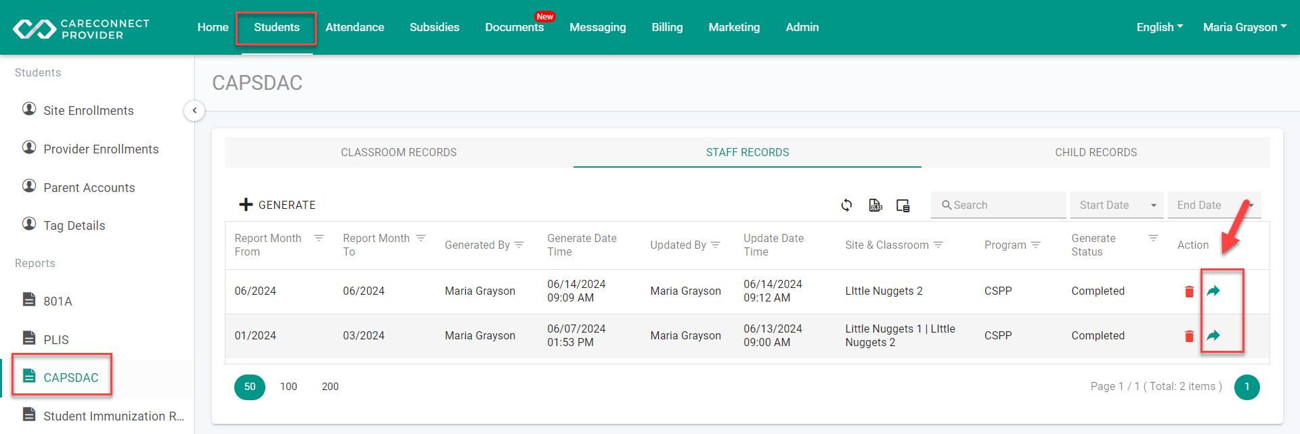
Task: Click the CAPSDAC document icon in sidebar
Action: [x=29, y=376]
